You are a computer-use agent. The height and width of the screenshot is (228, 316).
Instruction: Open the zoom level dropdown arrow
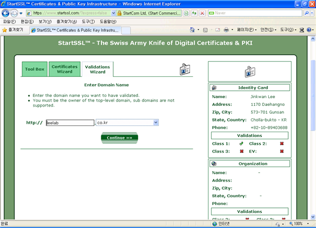click(x=308, y=224)
